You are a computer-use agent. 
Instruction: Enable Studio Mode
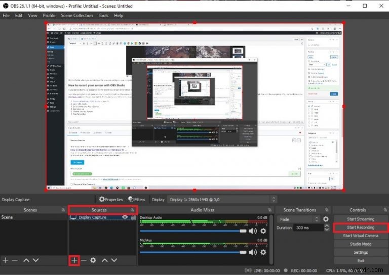coord(361,244)
